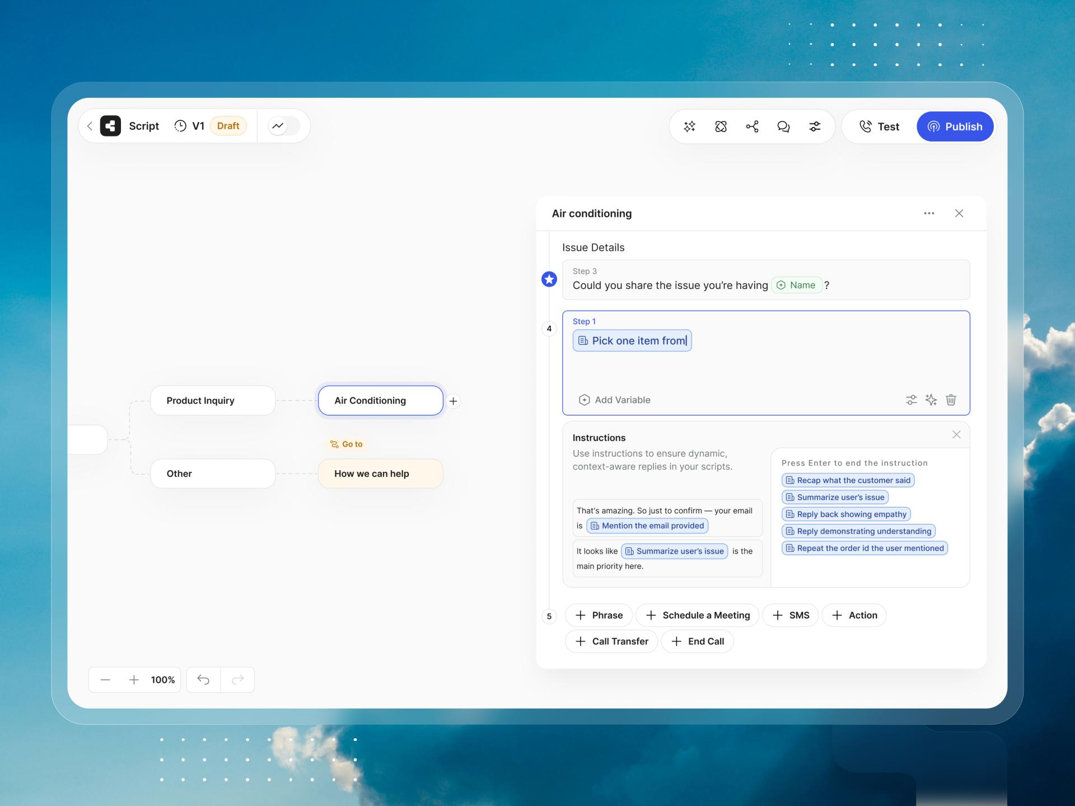Select the Product Inquiry node
This screenshot has width=1075, height=806.
pyautogui.click(x=213, y=401)
